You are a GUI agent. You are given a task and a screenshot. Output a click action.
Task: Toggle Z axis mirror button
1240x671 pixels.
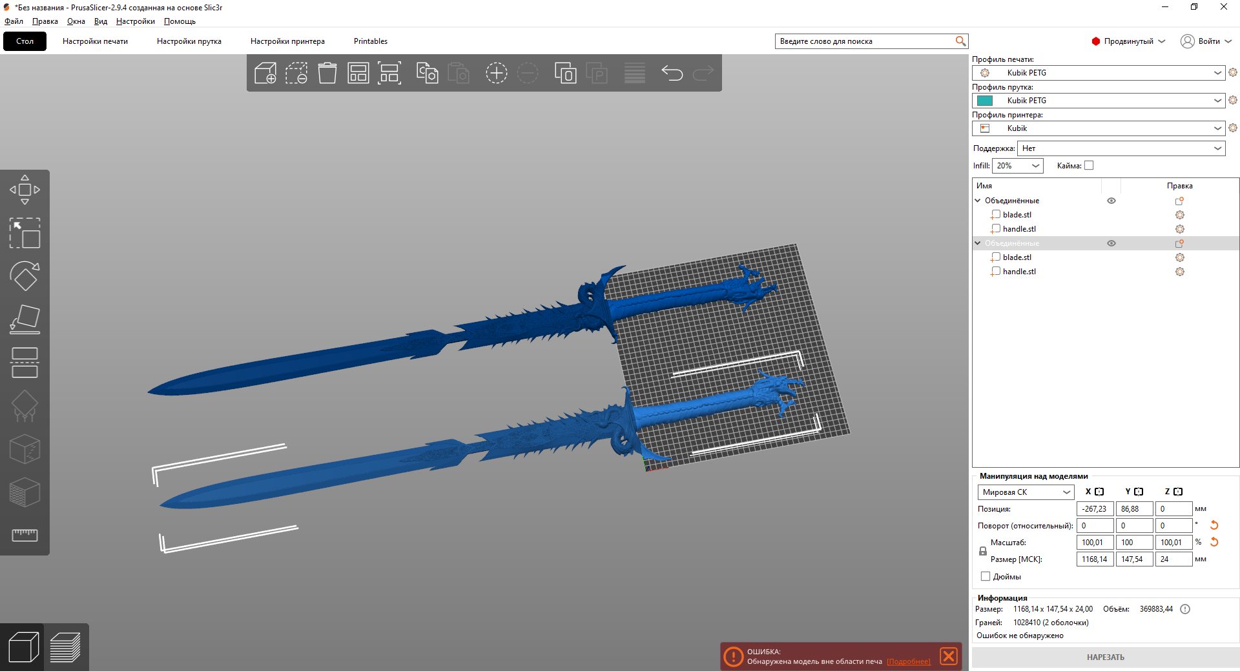[x=1178, y=492]
